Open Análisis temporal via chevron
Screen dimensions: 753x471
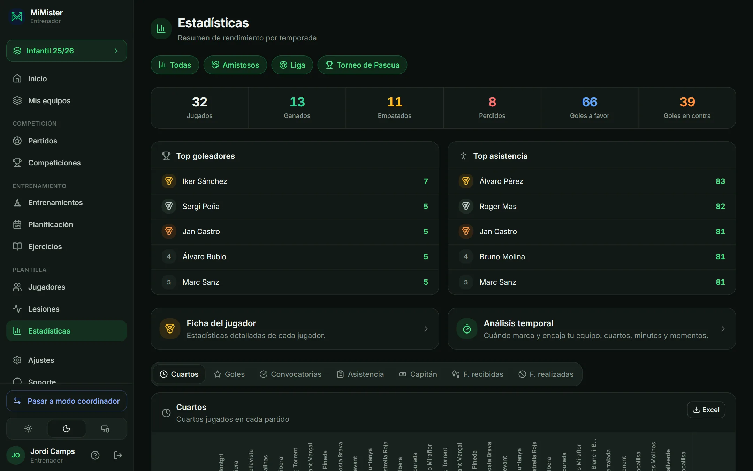coord(723,329)
